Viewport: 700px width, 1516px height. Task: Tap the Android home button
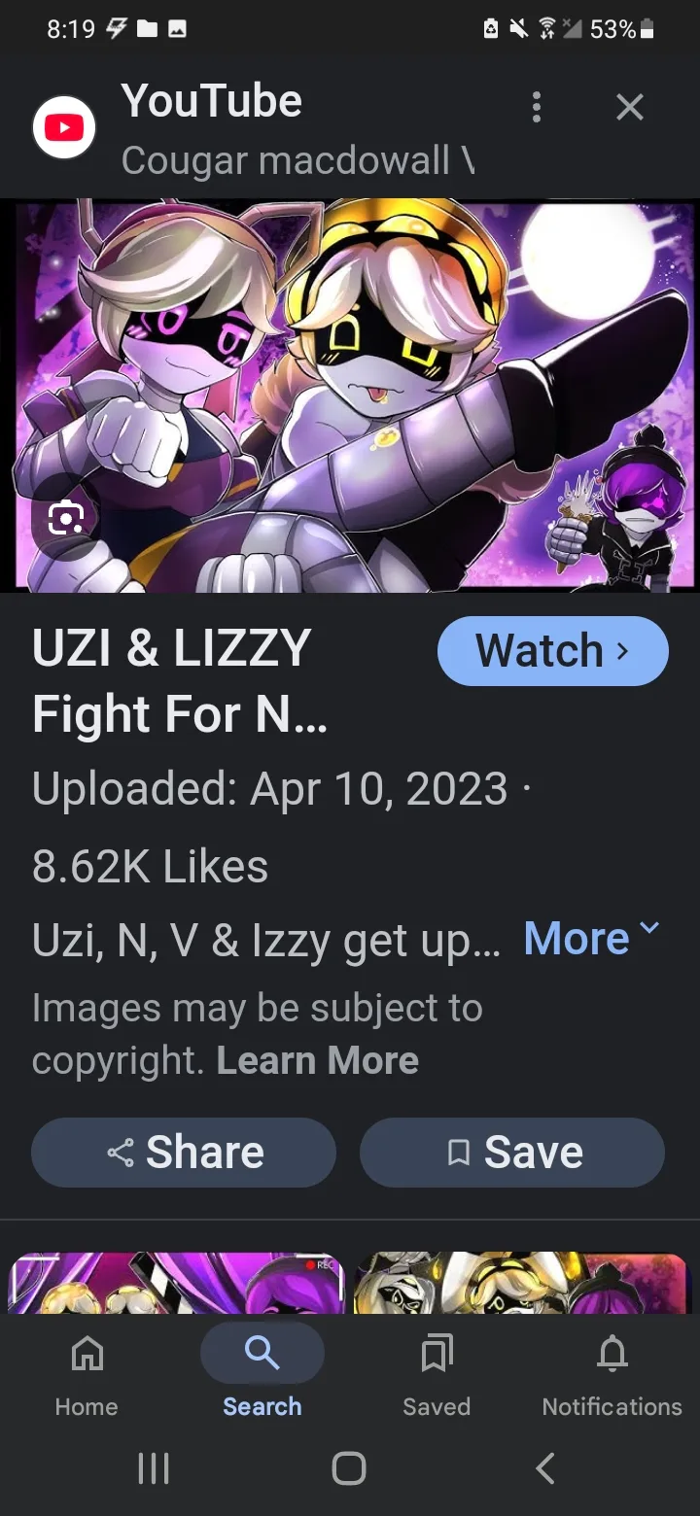[349, 1468]
